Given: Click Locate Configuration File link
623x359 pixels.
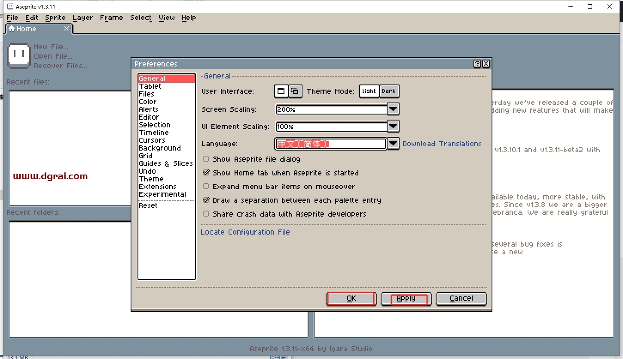Looking at the screenshot, I should click(x=245, y=232).
